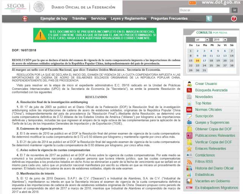
Task: Click the Búsqueda Avanzada magnifier icon
Action: 189,90
